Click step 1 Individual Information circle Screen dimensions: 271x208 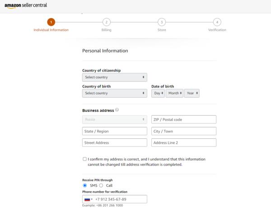point(51,22)
